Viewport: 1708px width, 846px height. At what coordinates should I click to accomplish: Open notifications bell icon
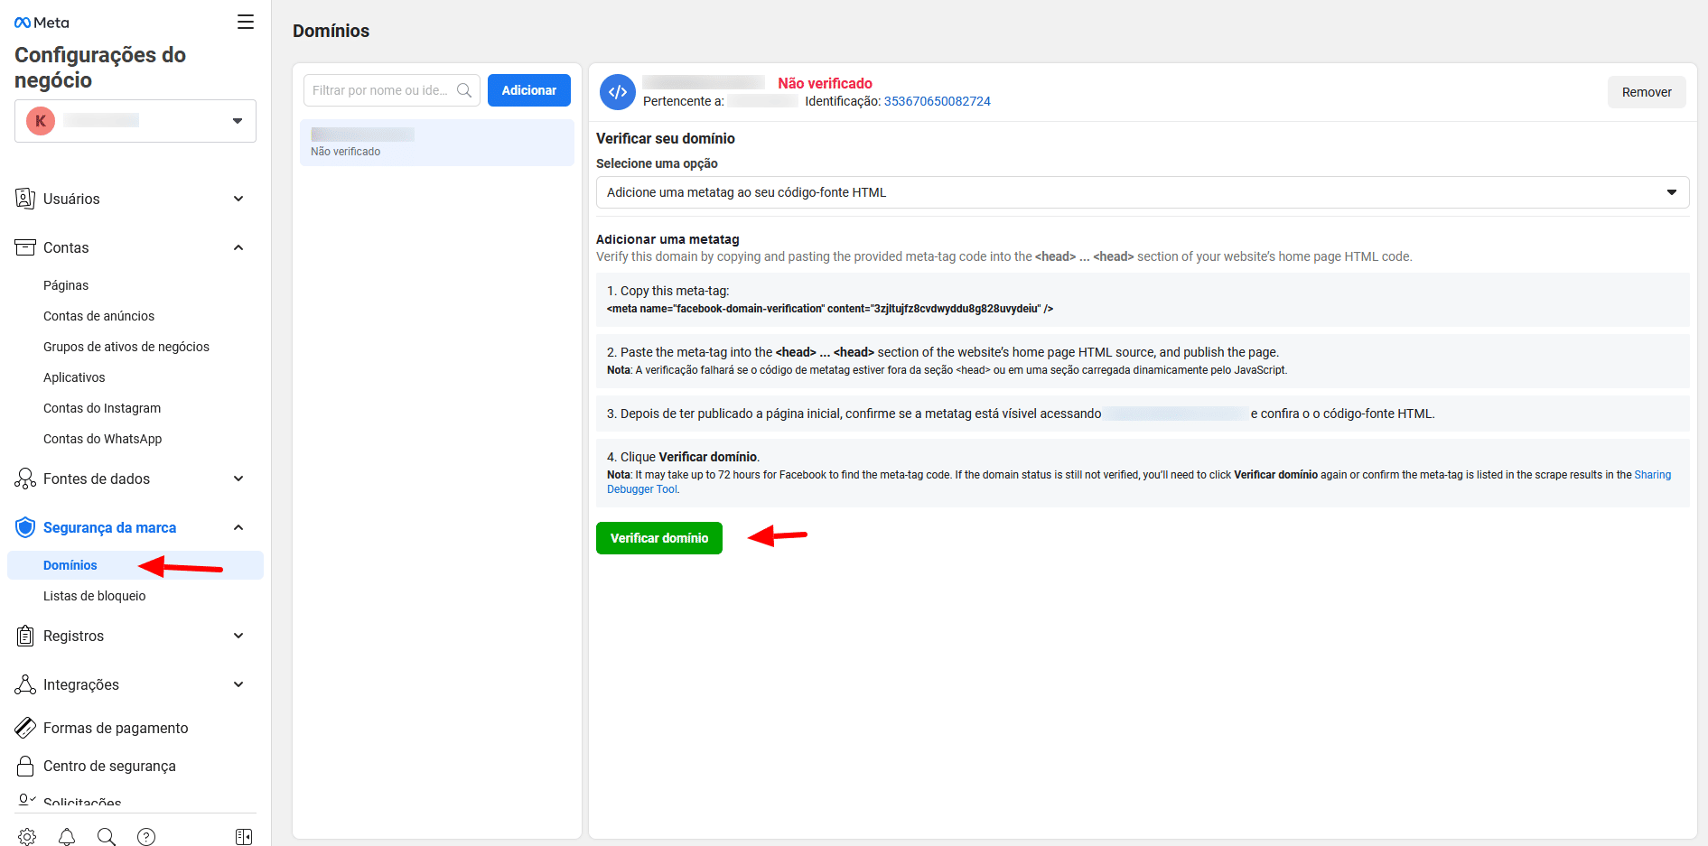coord(67,837)
